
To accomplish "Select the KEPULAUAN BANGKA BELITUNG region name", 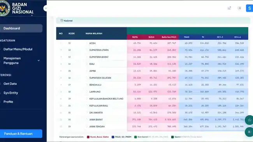I will (x=106, y=99).
